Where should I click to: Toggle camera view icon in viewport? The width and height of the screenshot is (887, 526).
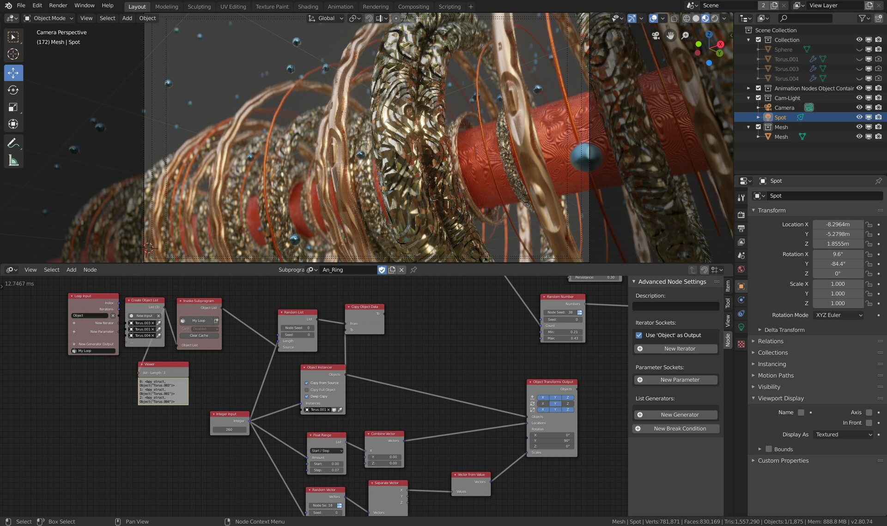655,36
